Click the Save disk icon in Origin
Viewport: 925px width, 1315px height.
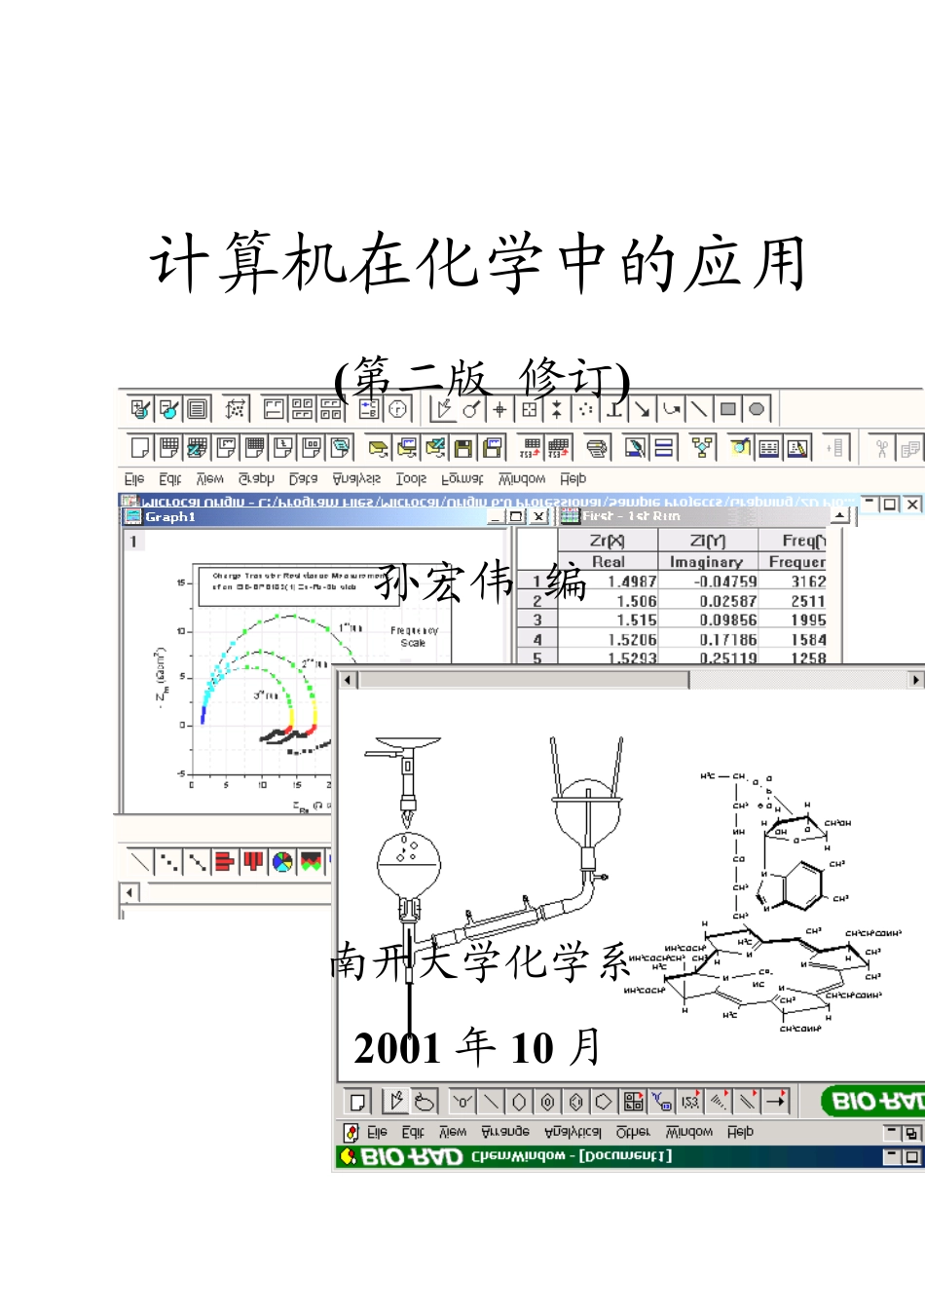tap(464, 447)
